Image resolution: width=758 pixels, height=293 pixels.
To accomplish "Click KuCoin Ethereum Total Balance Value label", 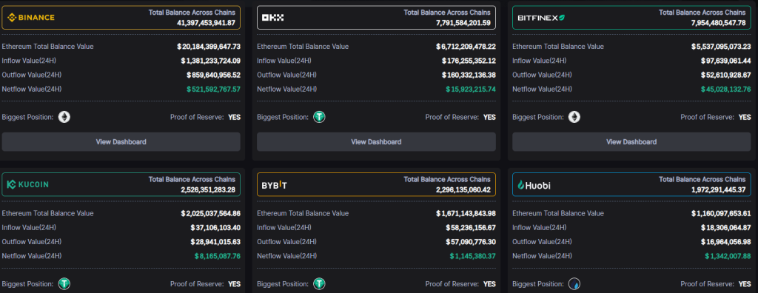I will click(48, 214).
